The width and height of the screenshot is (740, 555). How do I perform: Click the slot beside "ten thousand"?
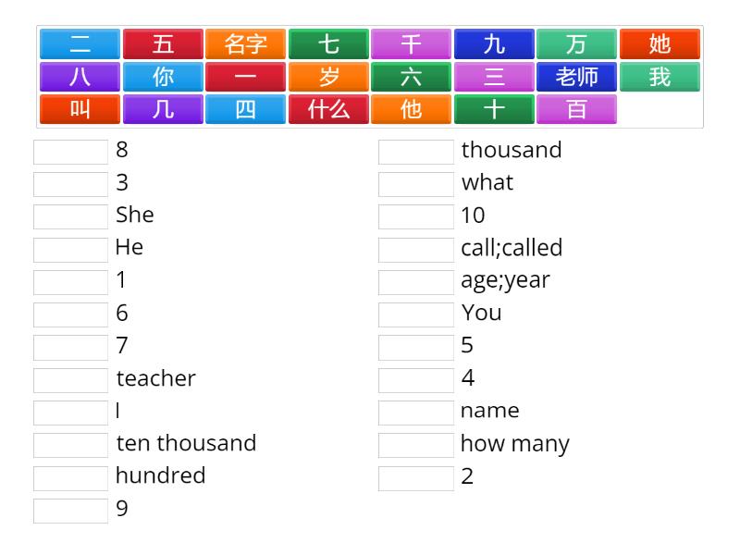point(71,445)
